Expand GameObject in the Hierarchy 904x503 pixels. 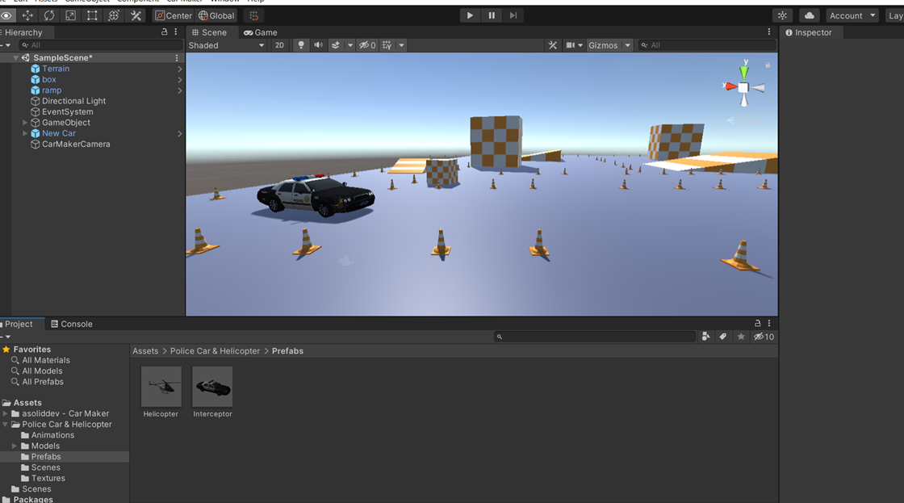pos(25,123)
